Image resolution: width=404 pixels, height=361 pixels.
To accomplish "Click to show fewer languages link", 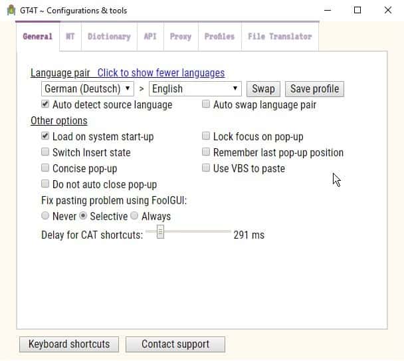I will [x=161, y=72].
